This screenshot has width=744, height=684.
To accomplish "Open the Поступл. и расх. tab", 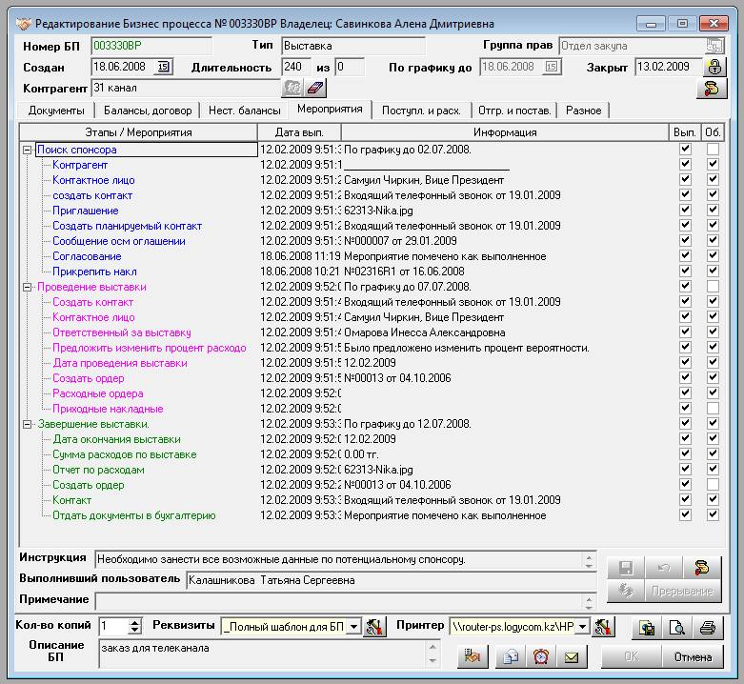I will point(421,111).
